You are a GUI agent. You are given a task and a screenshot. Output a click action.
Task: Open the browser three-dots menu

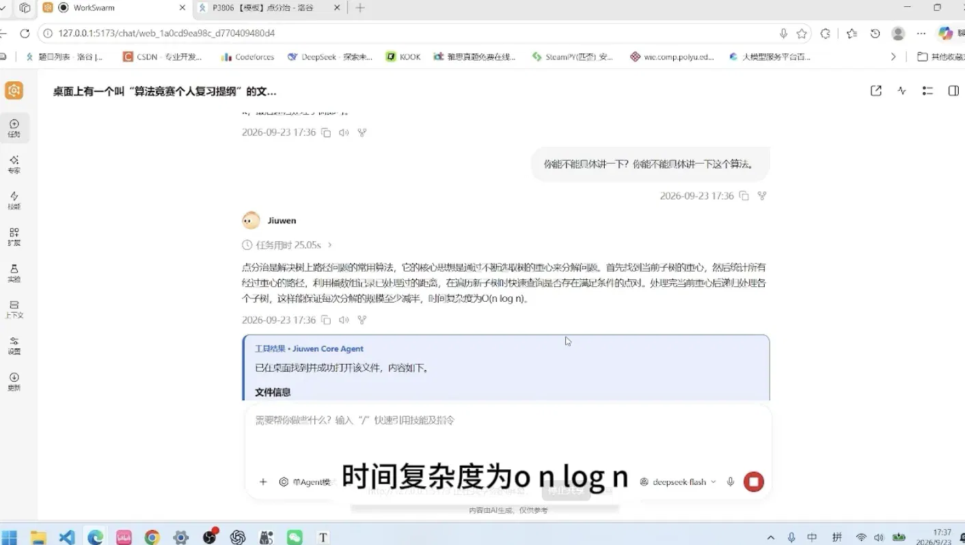pos(921,33)
